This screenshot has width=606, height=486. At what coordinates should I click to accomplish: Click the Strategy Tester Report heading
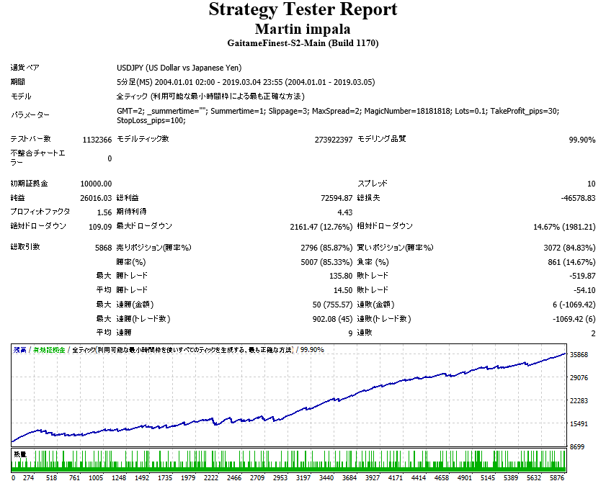[x=303, y=9]
